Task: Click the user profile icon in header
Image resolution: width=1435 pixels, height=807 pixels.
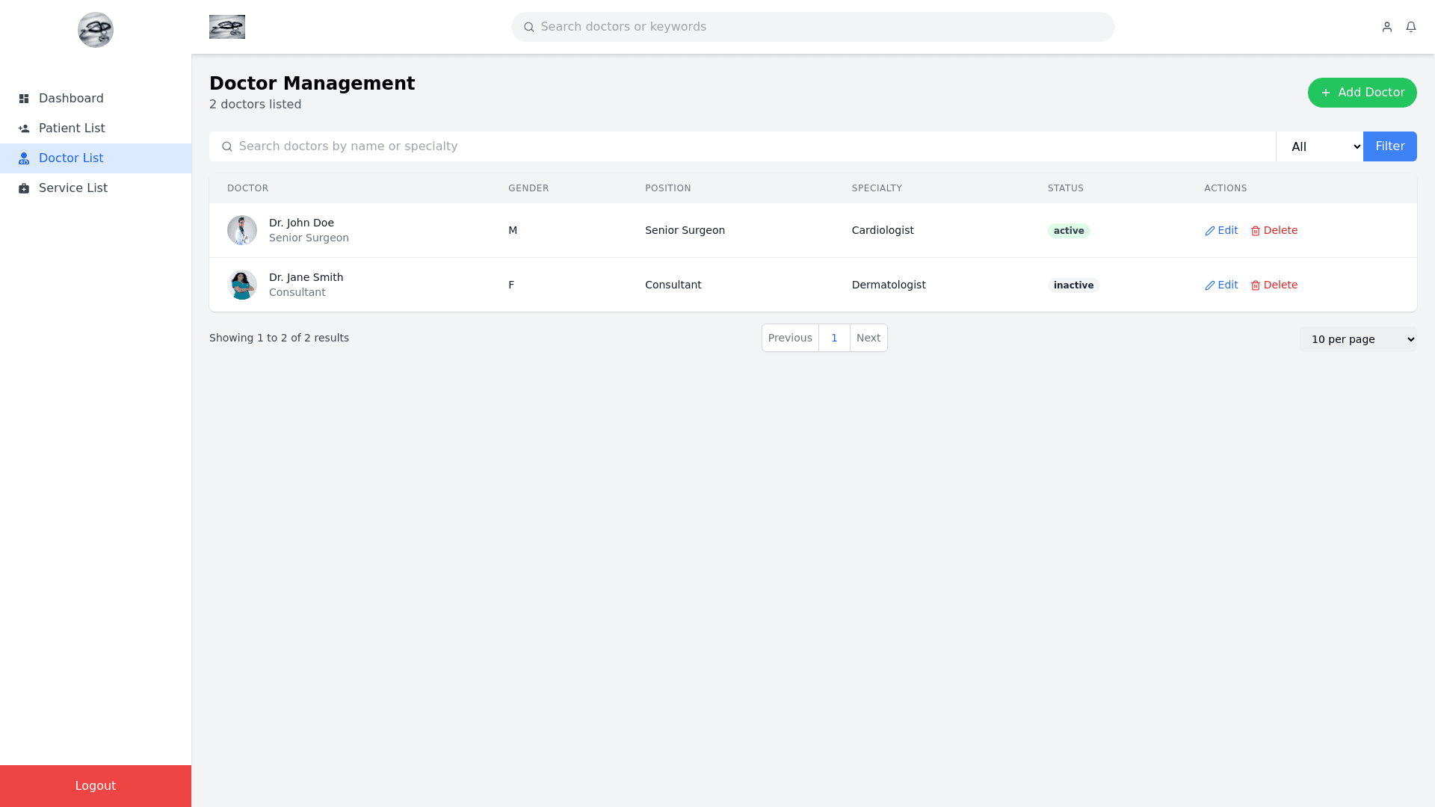Action: [1387, 27]
